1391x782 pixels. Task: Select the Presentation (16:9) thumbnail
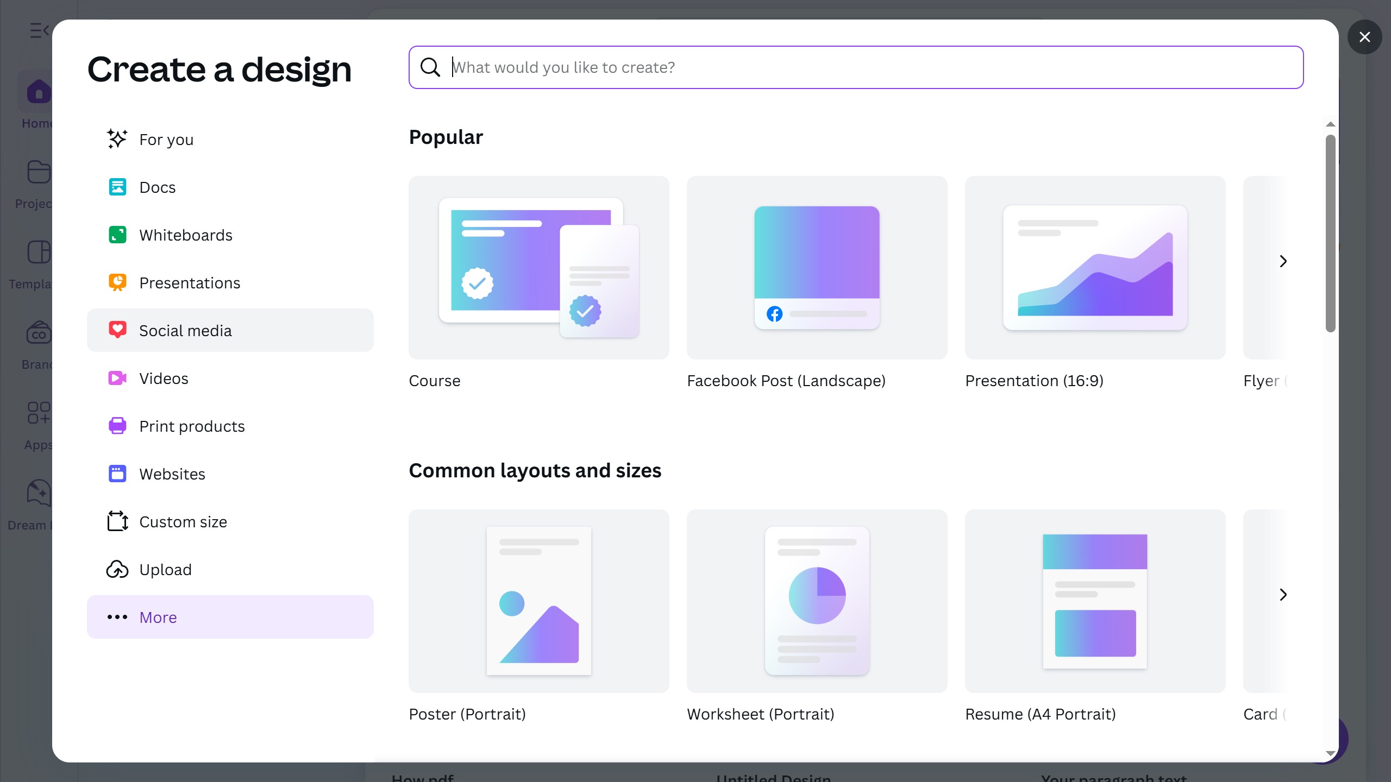(1095, 268)
